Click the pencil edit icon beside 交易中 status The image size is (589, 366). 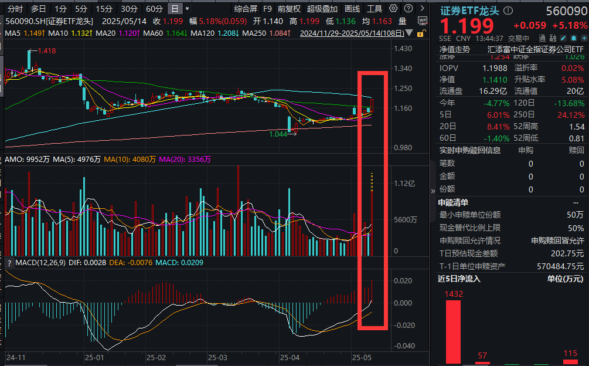click(562, 38)
